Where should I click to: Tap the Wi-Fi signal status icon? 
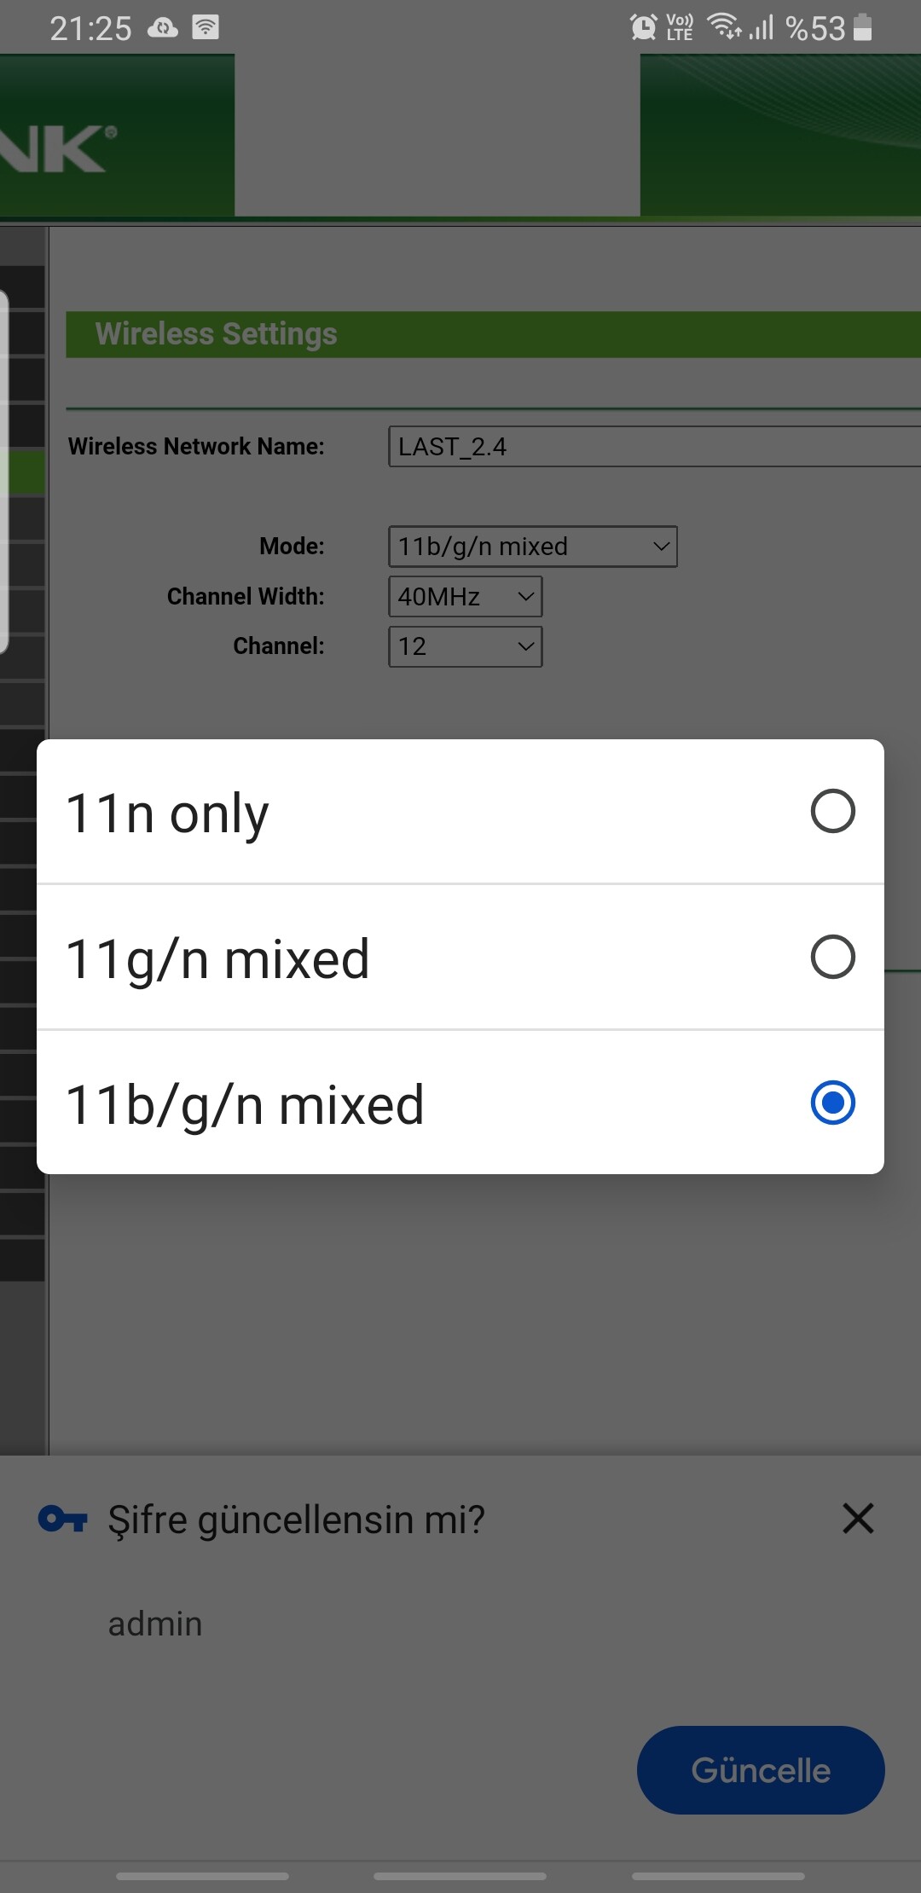(724, 27)
